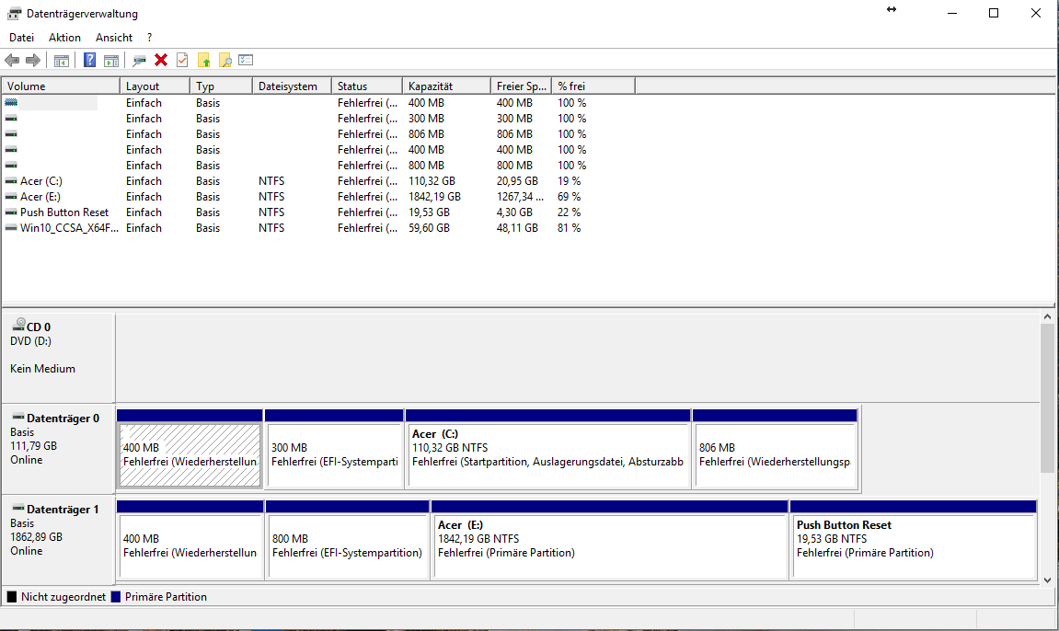Click the 111,79 GB size label of Datenträger 0
Image resolution: width=1059 pixels, height=631 pixels.
tap(34, 445)
